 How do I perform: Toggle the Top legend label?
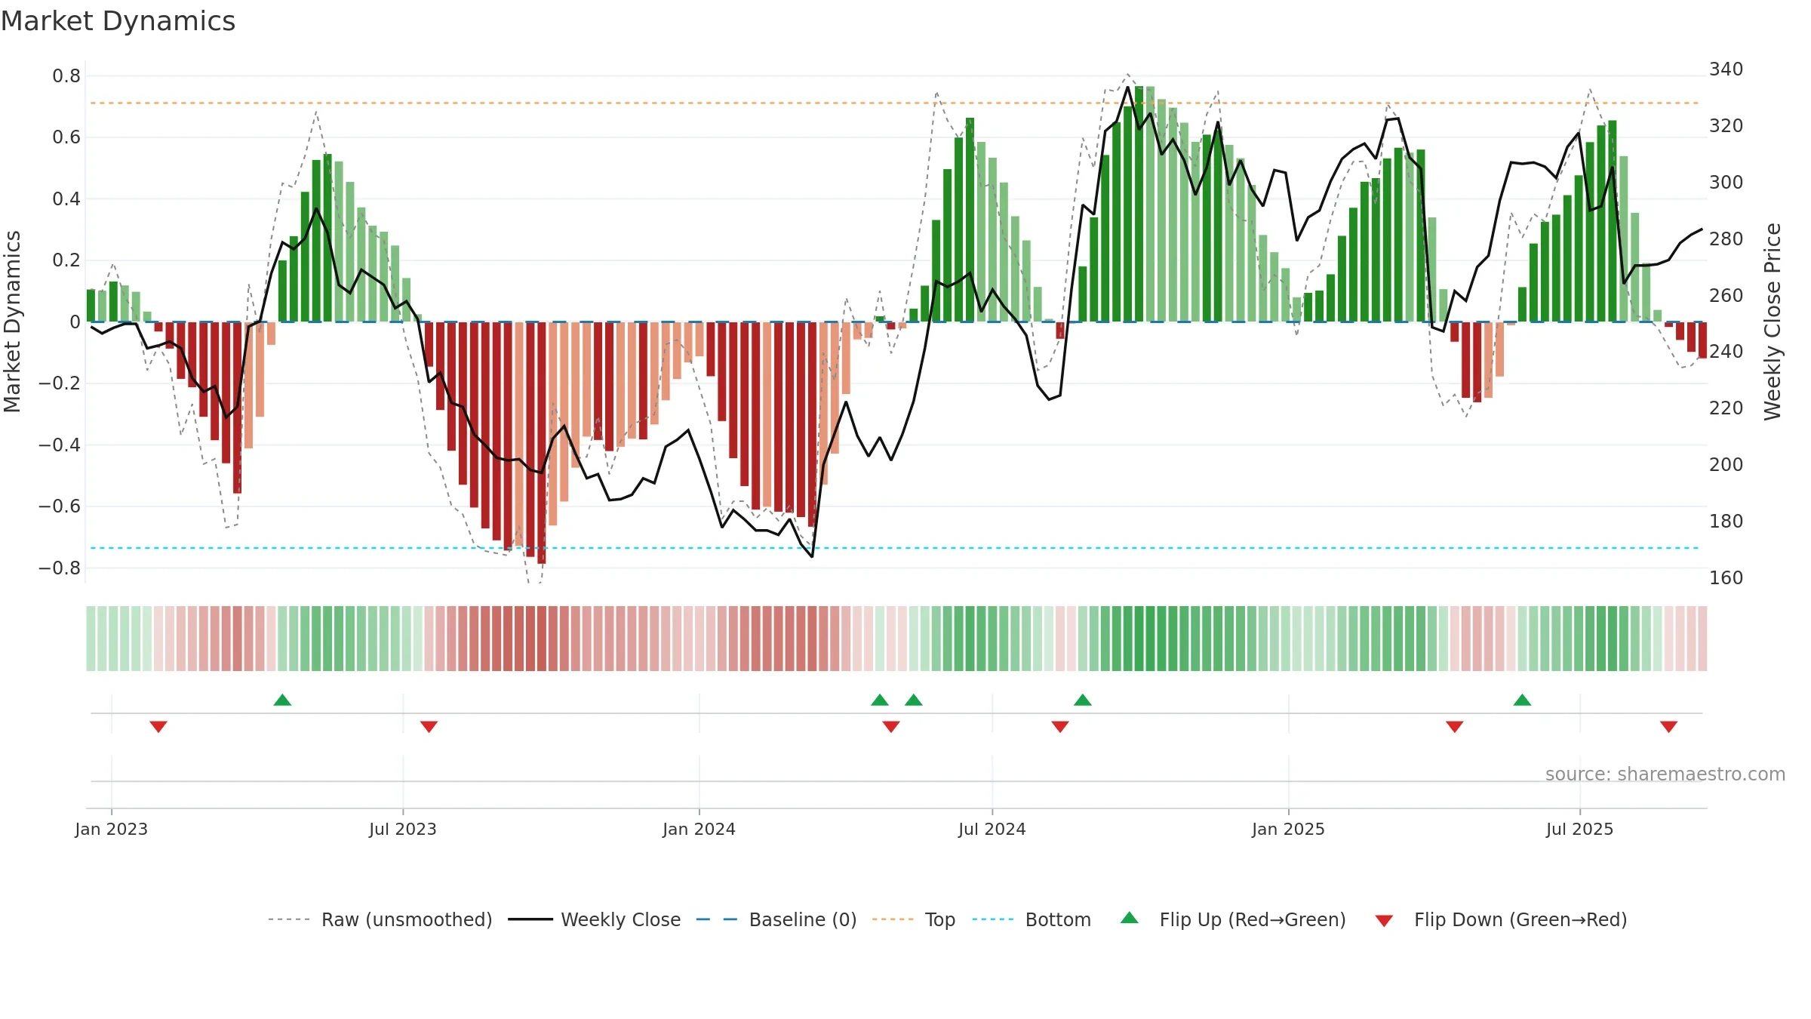940,919
